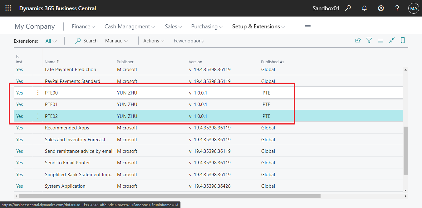
Task: Open row options for PTE00 via vertical dots
Action: pos(38,92)
